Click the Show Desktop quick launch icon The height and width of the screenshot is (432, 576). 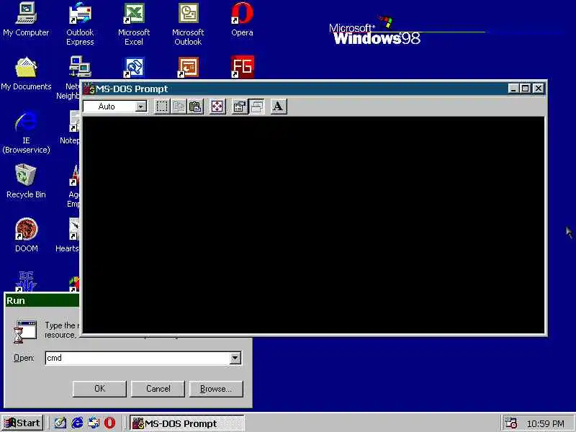pos(60,423)
